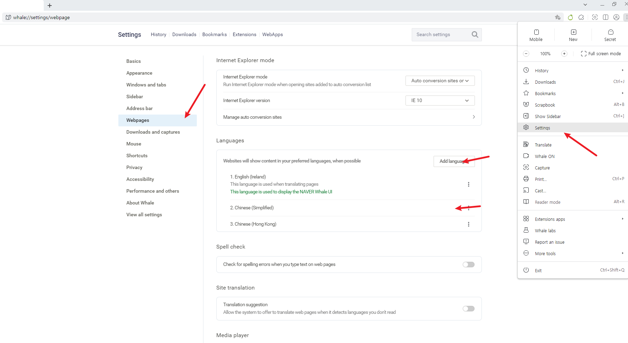The width and height of the screenshot is (628, 343).
Task: Click the Print icon in menu
Action: click(526, 179)
